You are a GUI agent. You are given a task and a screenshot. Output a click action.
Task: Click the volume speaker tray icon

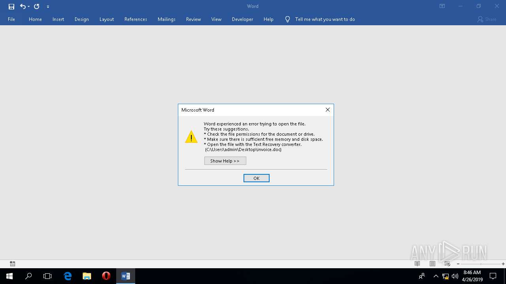[x=455, y=276]
